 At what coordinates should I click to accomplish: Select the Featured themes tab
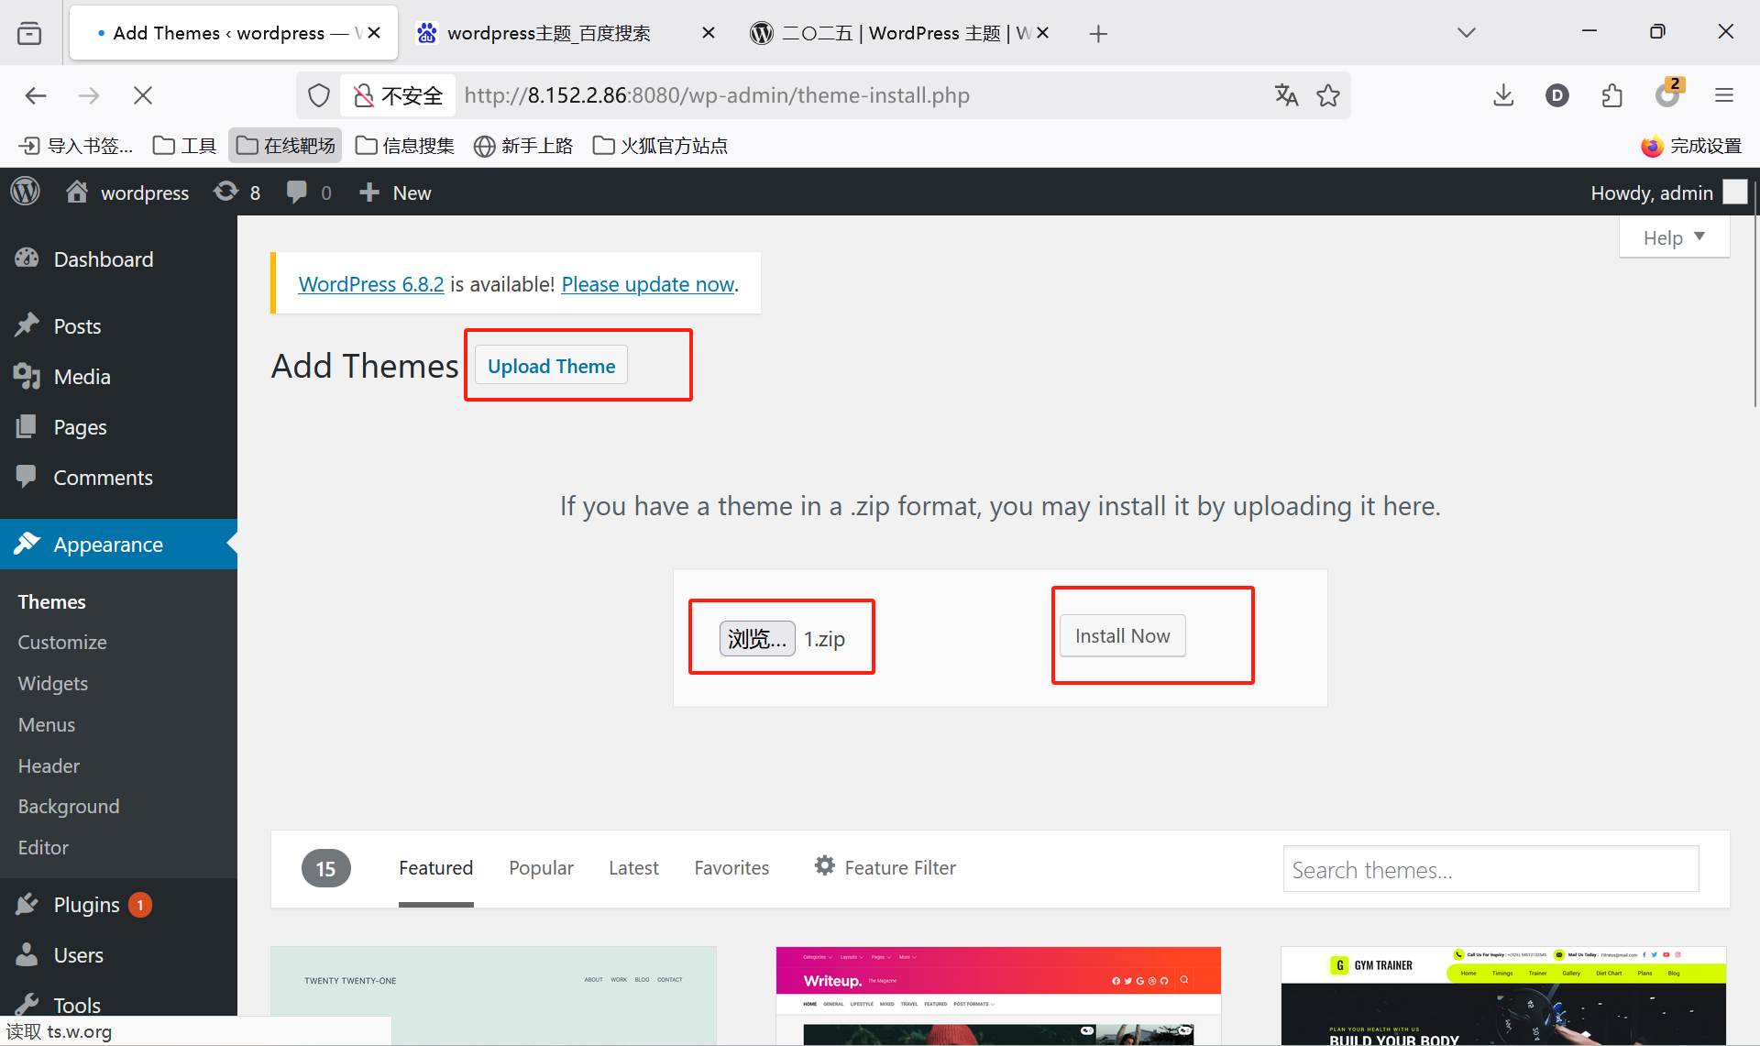pyautogui.click(x=435, y=867)
